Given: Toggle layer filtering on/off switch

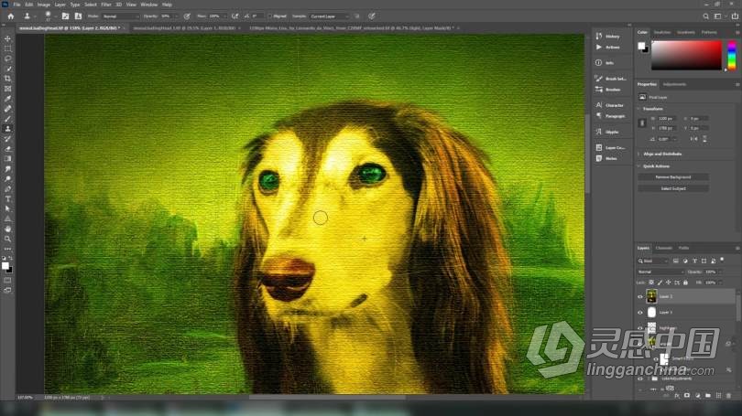Looking at the screenshot, I should click(722, 260).
